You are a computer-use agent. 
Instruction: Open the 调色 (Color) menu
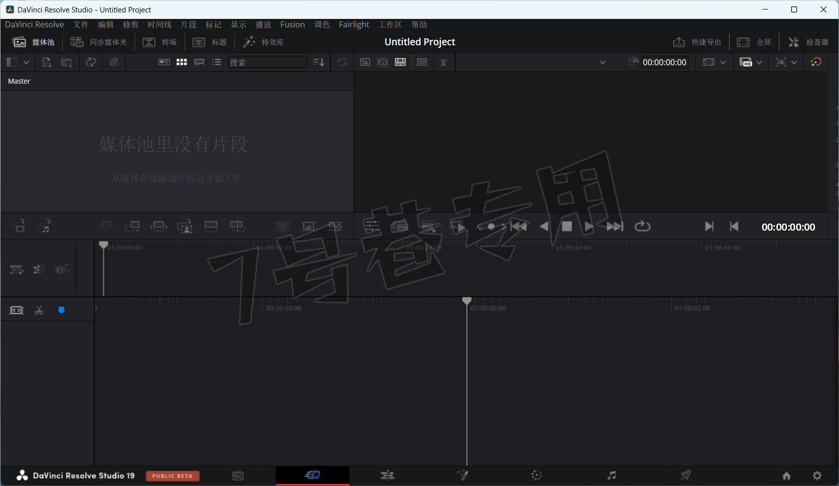tap(322, 24)
